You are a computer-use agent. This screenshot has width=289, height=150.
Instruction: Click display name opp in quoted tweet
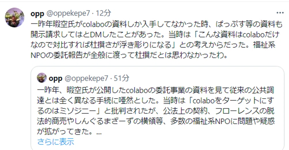coord(55,79)
